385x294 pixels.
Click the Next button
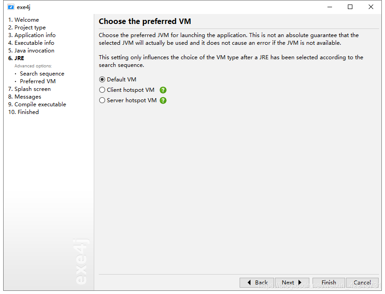(292, 283)
